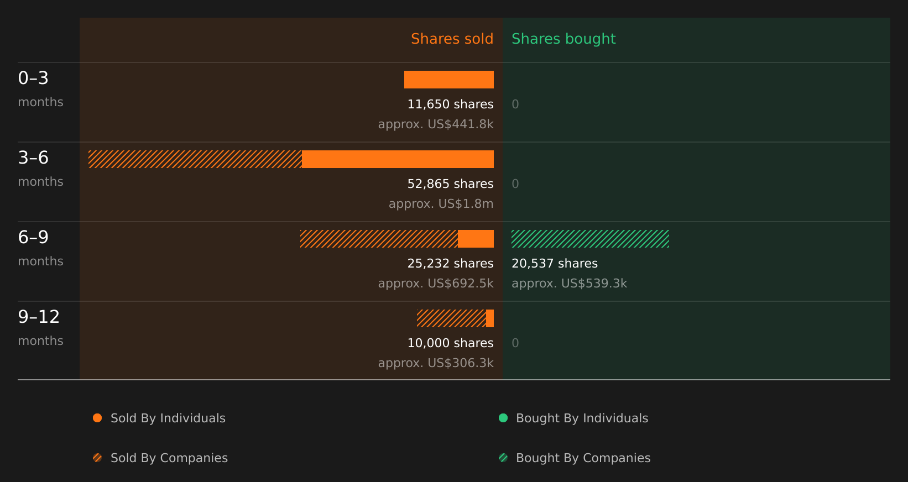
Task: Click the 52,865 shares value
Action: click(450, 184)
